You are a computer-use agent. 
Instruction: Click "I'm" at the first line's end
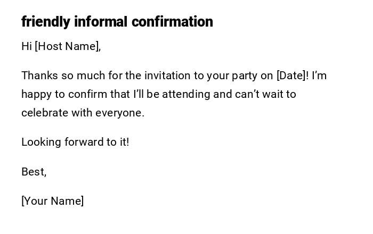point(319,76)
